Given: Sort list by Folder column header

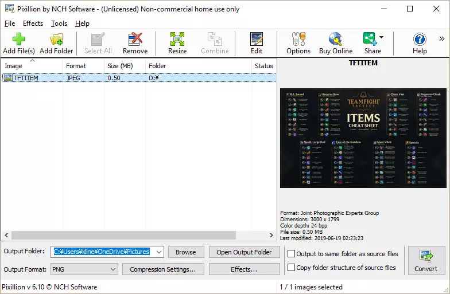Looking at the screenshot, I should 199,65.
